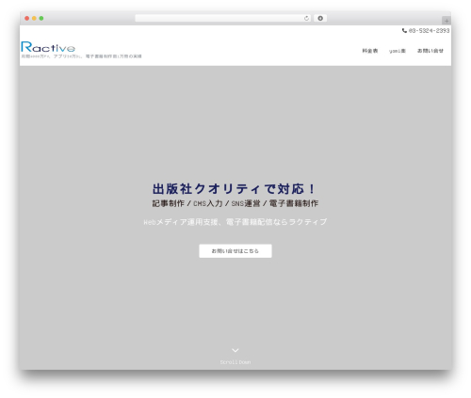Click the browser address bar
This screenshot has height=398, width=471.
click(222, 18)
